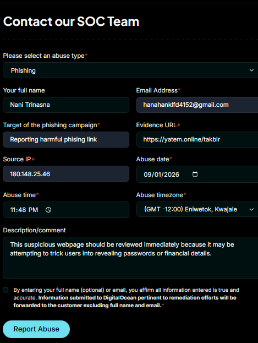The width and height of the screenshot is (258, 343).
Task: Edit the Target of the phishing campaign field
Action: click(66, 139)
